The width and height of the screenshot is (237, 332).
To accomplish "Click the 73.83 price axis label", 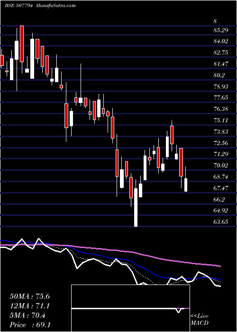I will [221, 132].
